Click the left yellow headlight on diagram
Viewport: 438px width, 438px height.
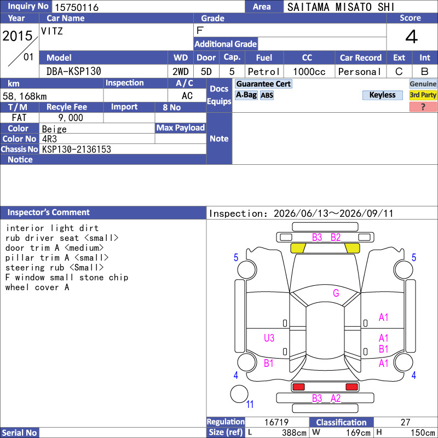click(298, 248)
